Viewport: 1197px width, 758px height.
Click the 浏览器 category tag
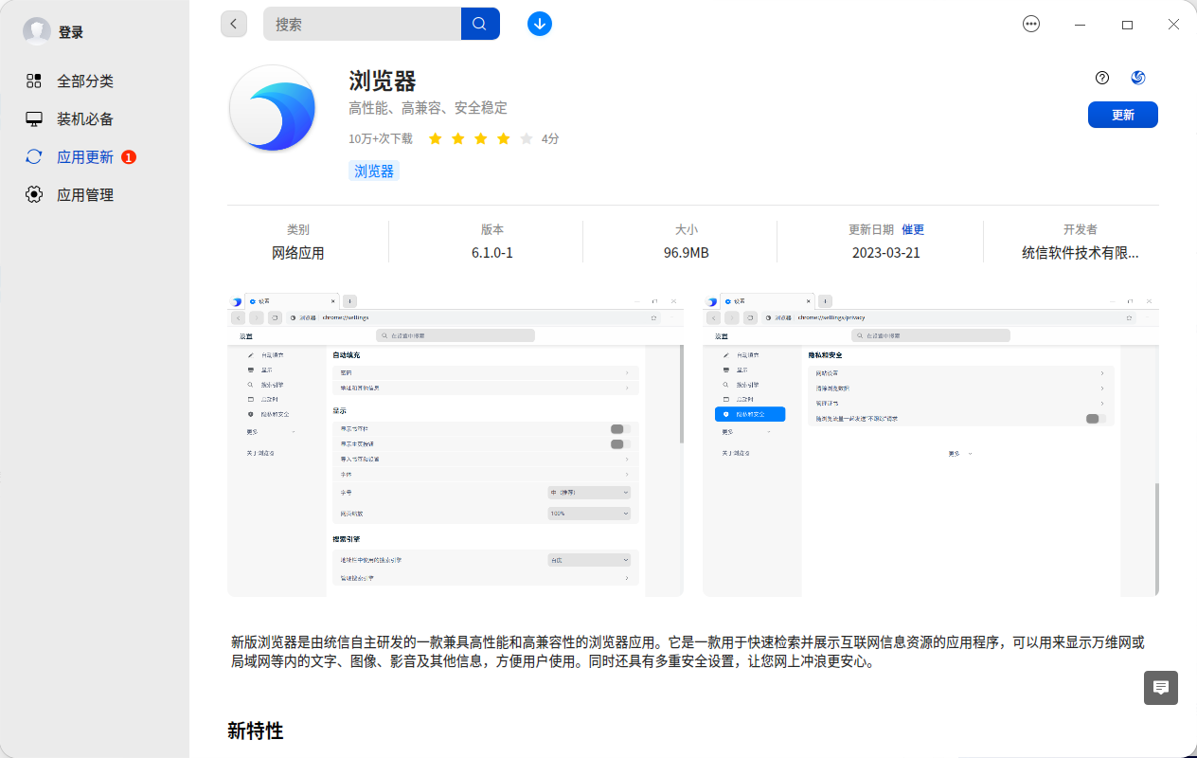(x=373, y=171)
